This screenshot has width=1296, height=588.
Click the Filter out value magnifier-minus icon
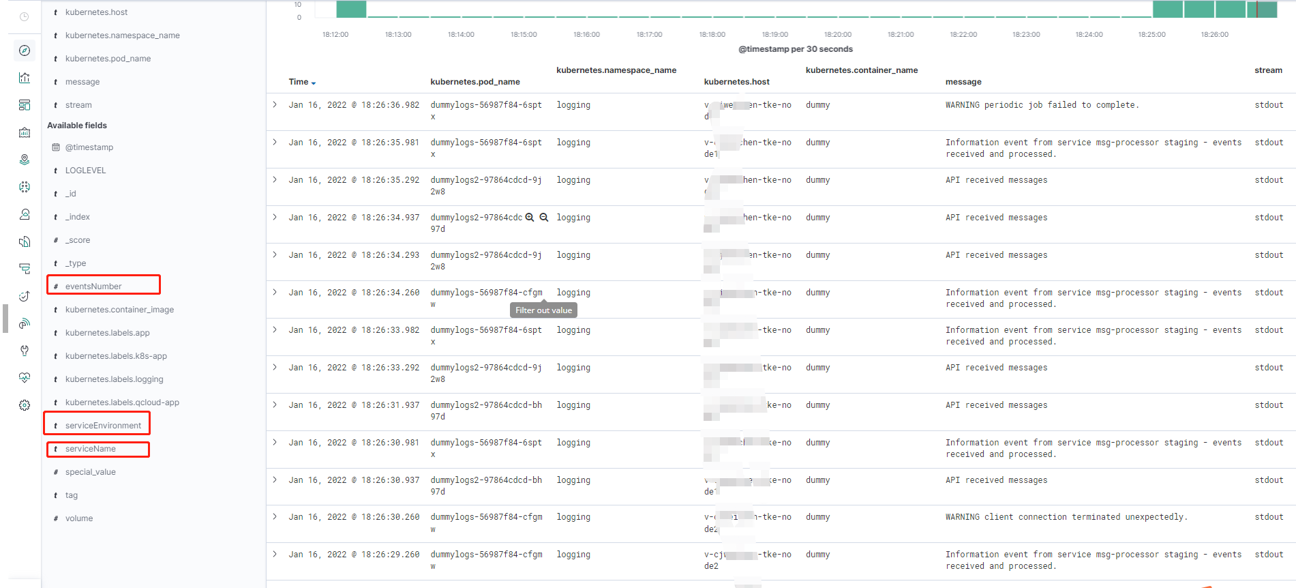click(544, 218)
